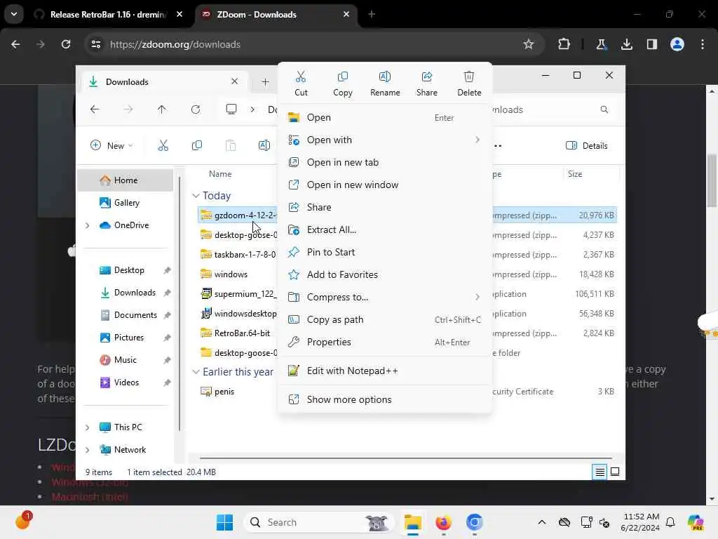Open Pictures quick access folder
718x539 pixels.
pos(126,338)
